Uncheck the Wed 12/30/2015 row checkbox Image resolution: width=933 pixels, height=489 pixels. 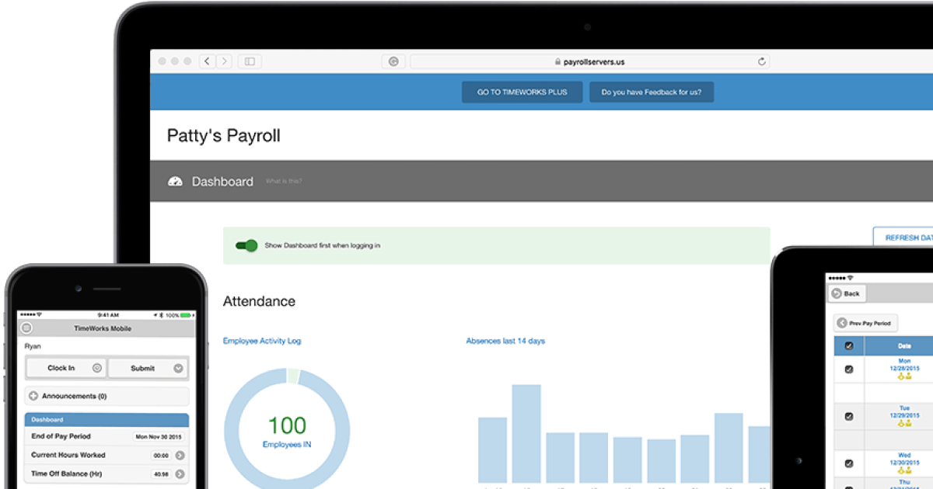[x=849, y=463]
